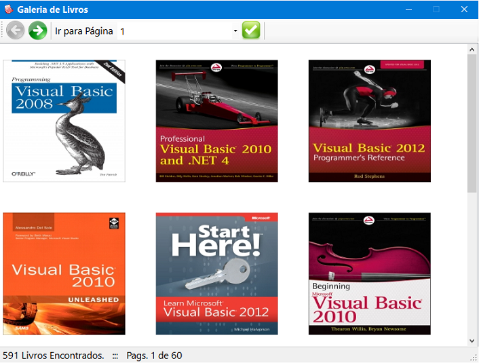Viewport: 479px width, 363px height.
Task: Select Beginning Visual Basic 2010 book cover
Action: coord(370,274)
